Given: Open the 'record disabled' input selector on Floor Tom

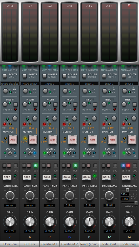Looking at the screenshot, I should (10, 84).
